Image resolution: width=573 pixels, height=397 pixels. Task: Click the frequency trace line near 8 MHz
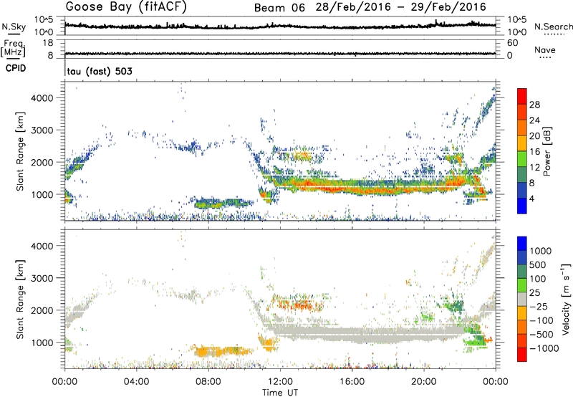point(280,54)
